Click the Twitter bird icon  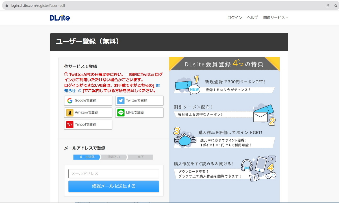click(121, 101)
